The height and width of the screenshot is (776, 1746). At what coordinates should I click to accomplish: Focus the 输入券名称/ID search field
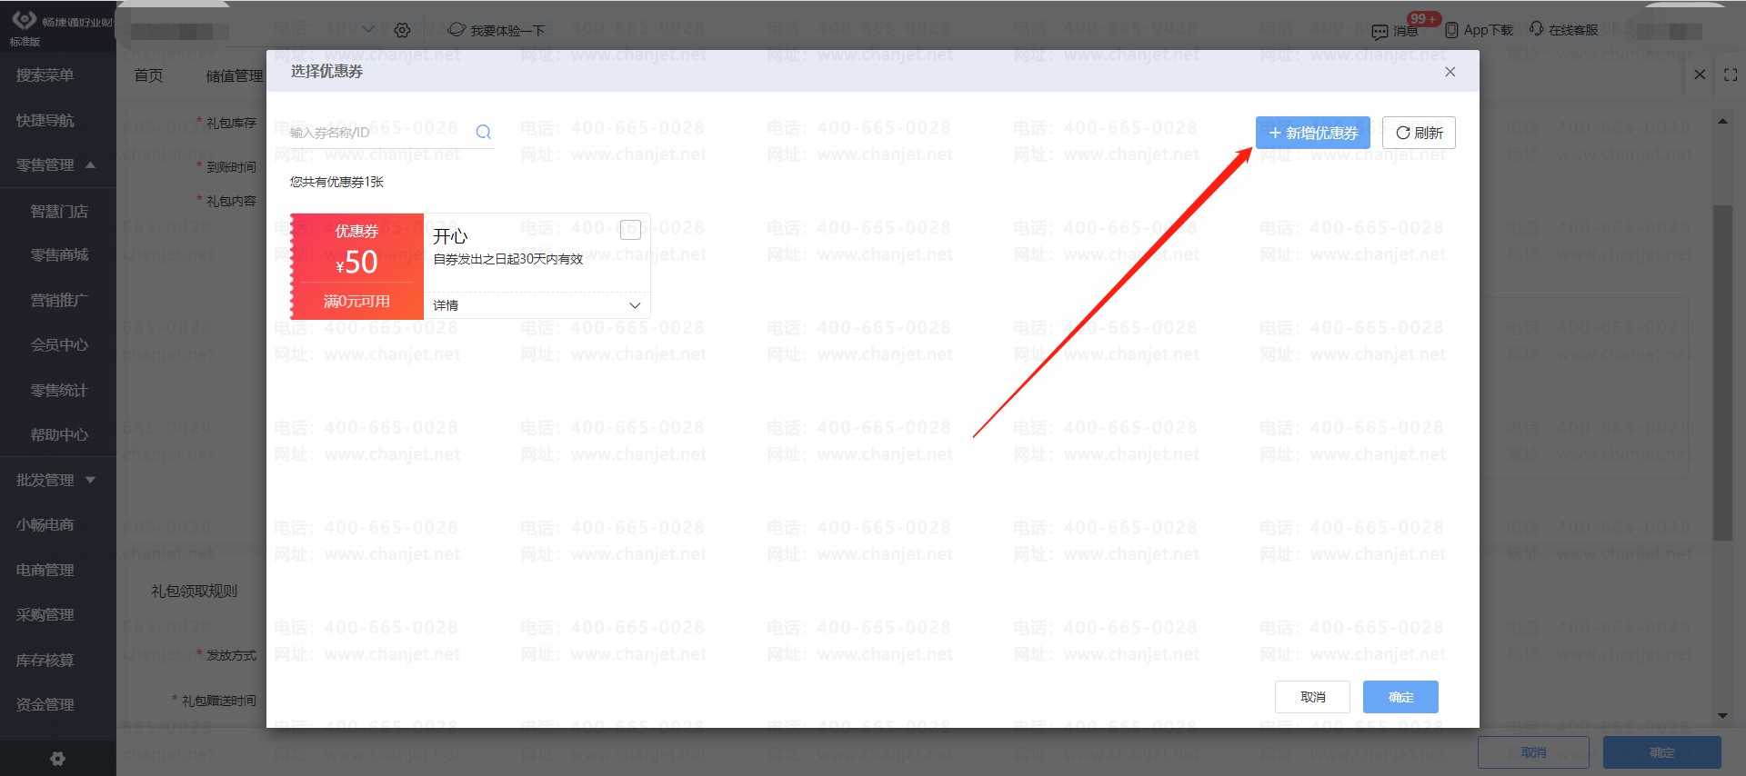[x=379, y=133]
